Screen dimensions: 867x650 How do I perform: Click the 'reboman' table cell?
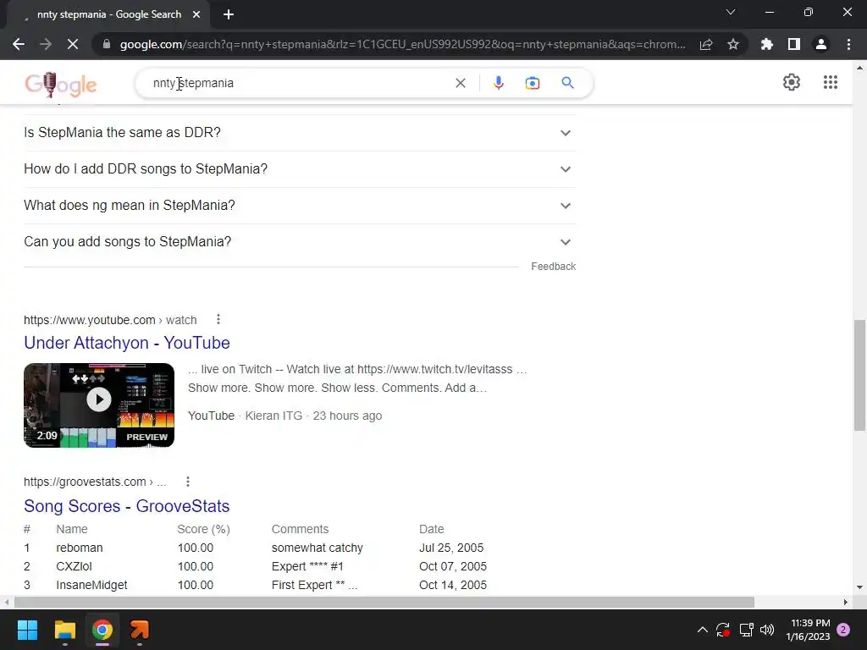click(x=79, y=548)
